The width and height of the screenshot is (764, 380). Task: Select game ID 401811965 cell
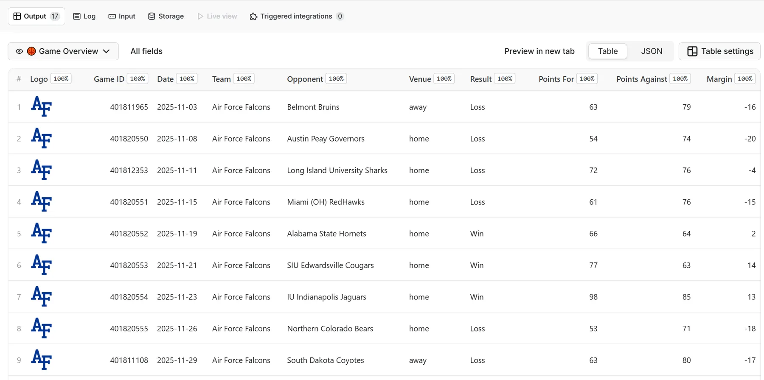tap(129, 107)
